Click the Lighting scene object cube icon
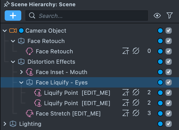This screenshot has width=179, height=130. (13, 124)
